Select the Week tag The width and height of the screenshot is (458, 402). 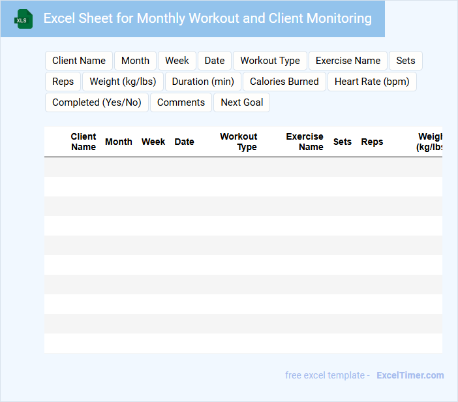pos(177,61)
